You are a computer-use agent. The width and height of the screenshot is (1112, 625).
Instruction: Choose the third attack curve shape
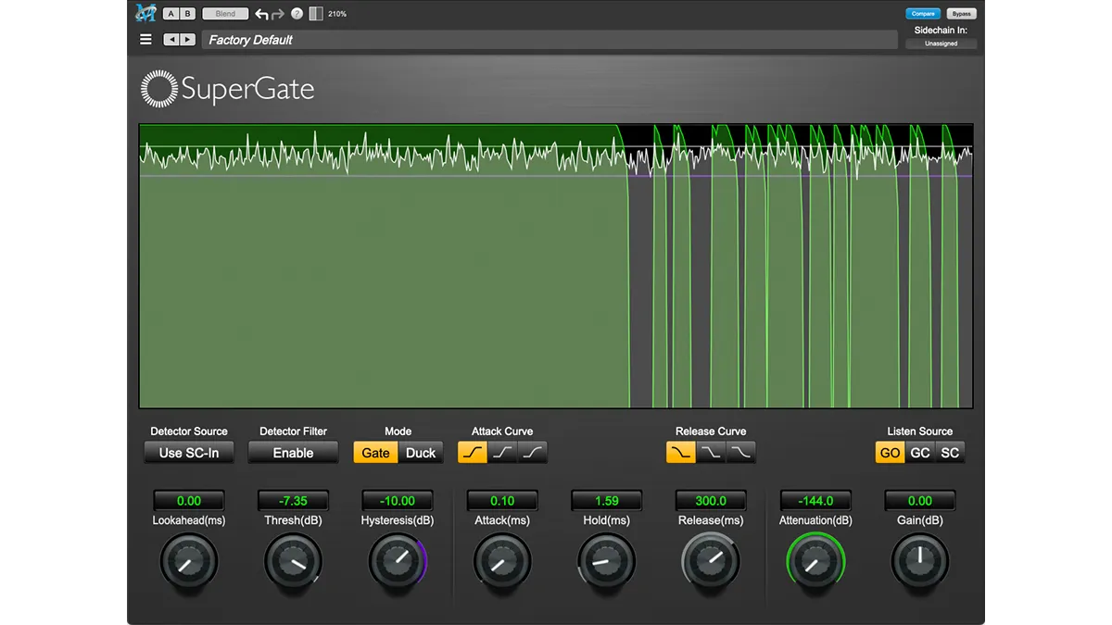pos(533,453)
